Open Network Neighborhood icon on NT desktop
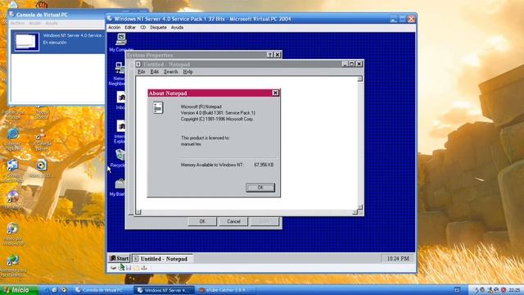The width and height of the screenshot is (524, 295). (x=120, y=68)
